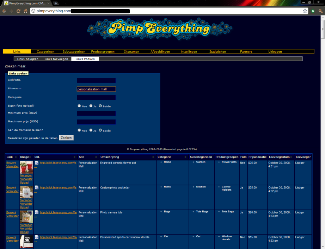Open the wrench settings menu icon
325x249 pixels.
(320, 11)
